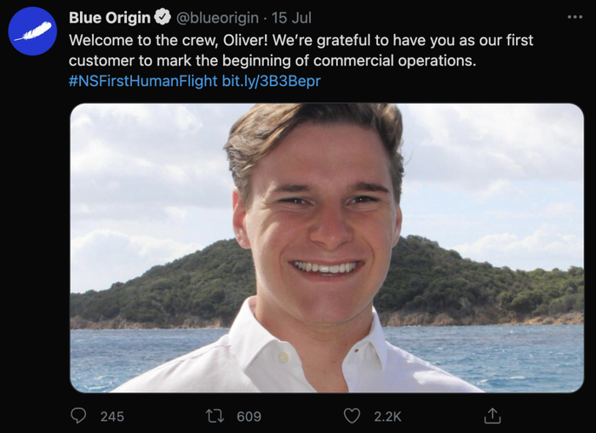
Task: Follow the bit.ly/3B3Bepr link
Action: tap(271, 81)
